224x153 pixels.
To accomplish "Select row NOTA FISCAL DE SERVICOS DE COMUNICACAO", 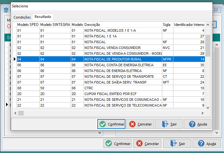I will 111,100.
